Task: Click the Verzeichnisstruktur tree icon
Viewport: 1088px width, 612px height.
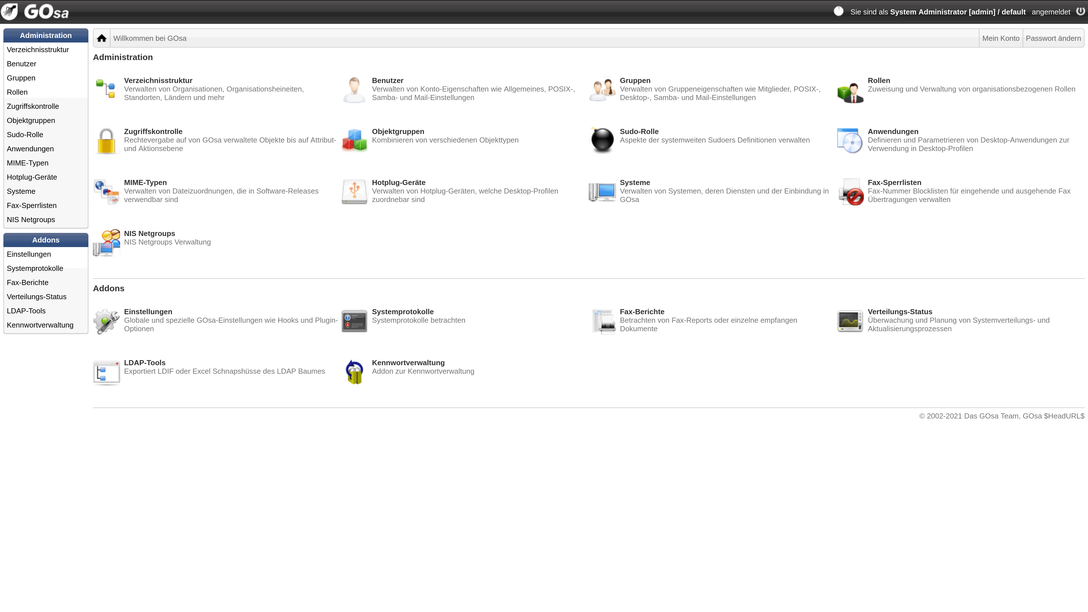Action: click(x=106, y=89)
